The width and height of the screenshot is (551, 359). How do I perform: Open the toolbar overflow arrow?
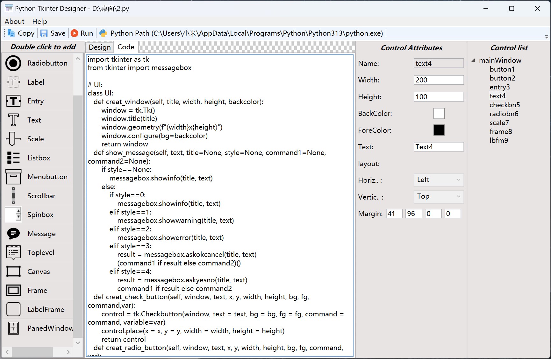pos(547,37)
